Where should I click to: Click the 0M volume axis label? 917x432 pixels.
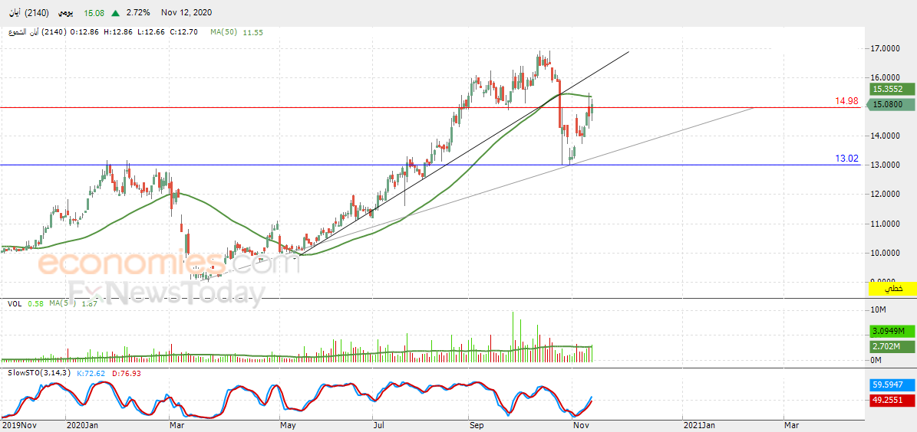(x=876, y=360)
